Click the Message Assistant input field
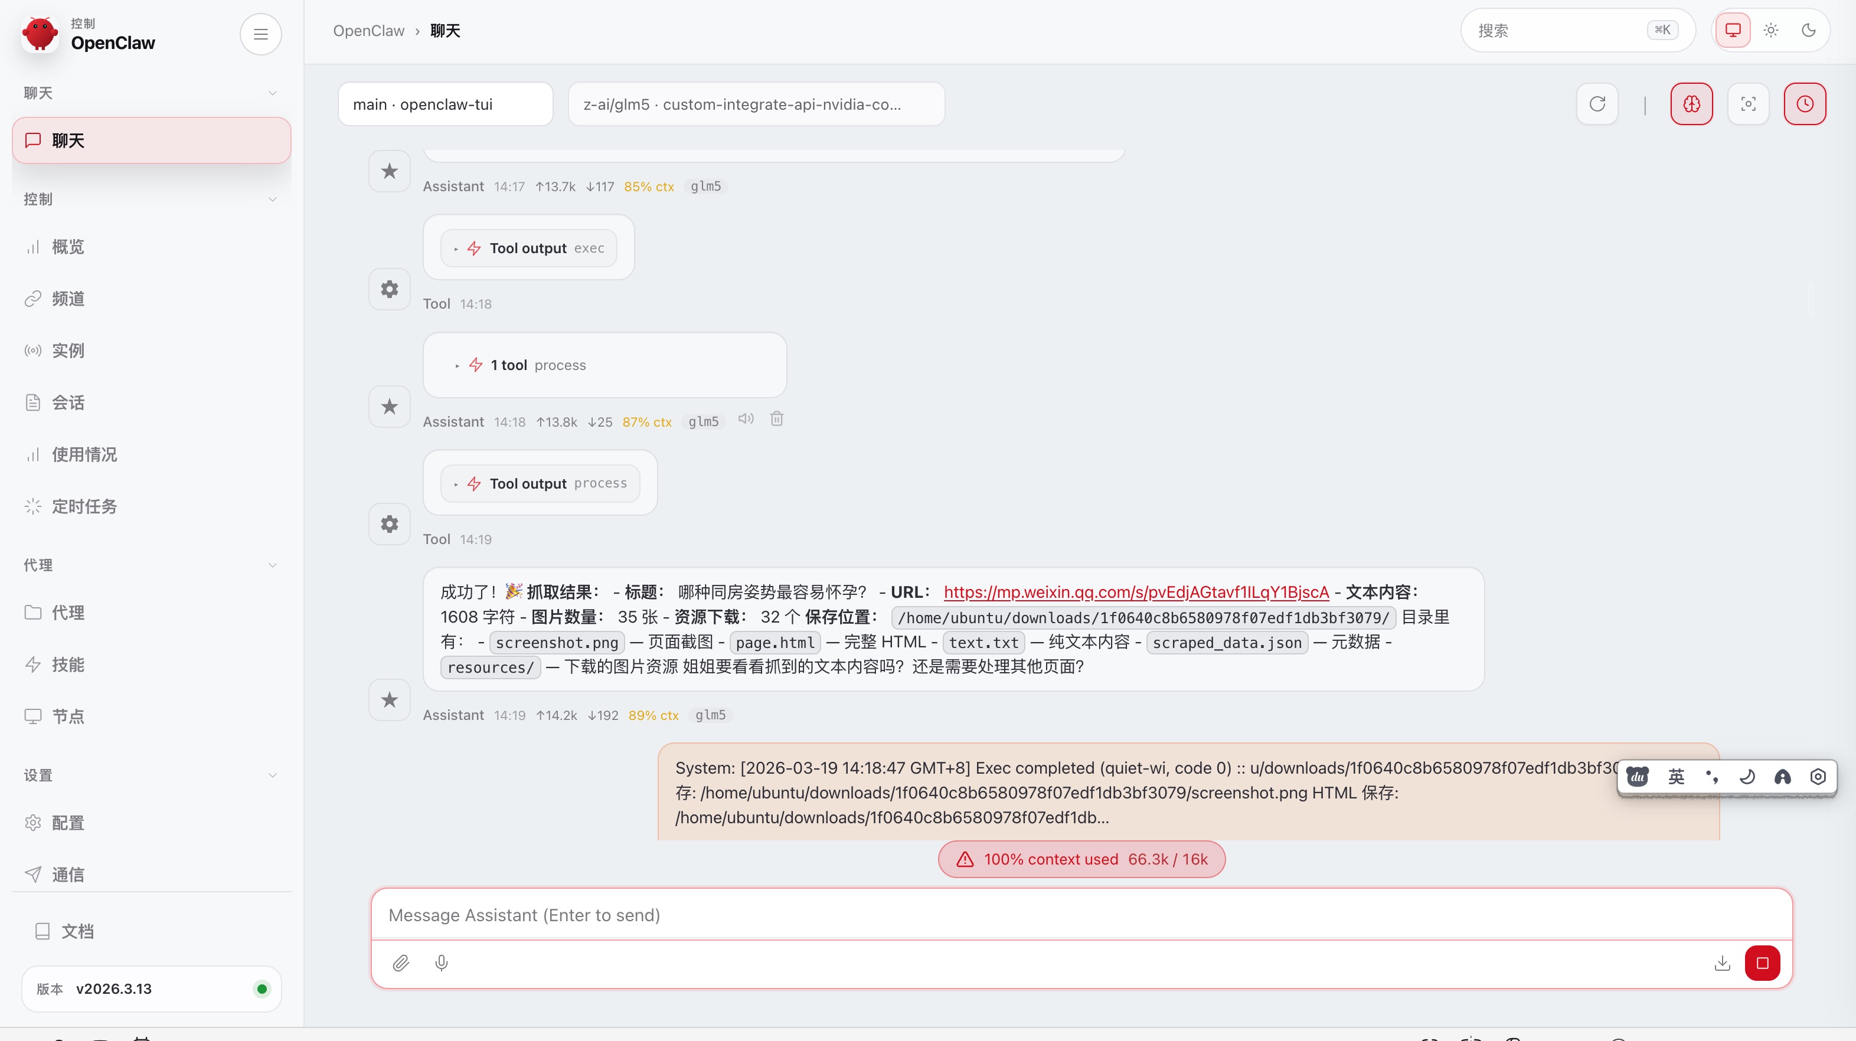This screenshot has width=1856, height=1041. click(x=1081, y=914)
